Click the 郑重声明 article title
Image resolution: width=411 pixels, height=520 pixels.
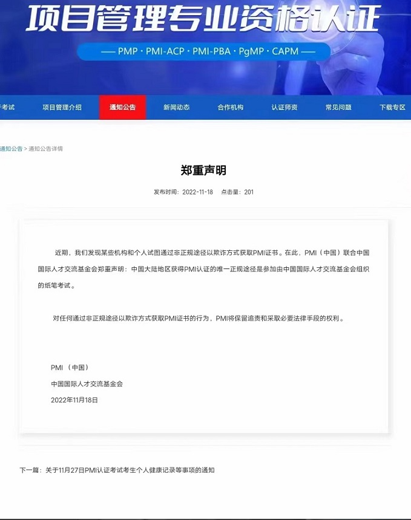pos(203,171)
